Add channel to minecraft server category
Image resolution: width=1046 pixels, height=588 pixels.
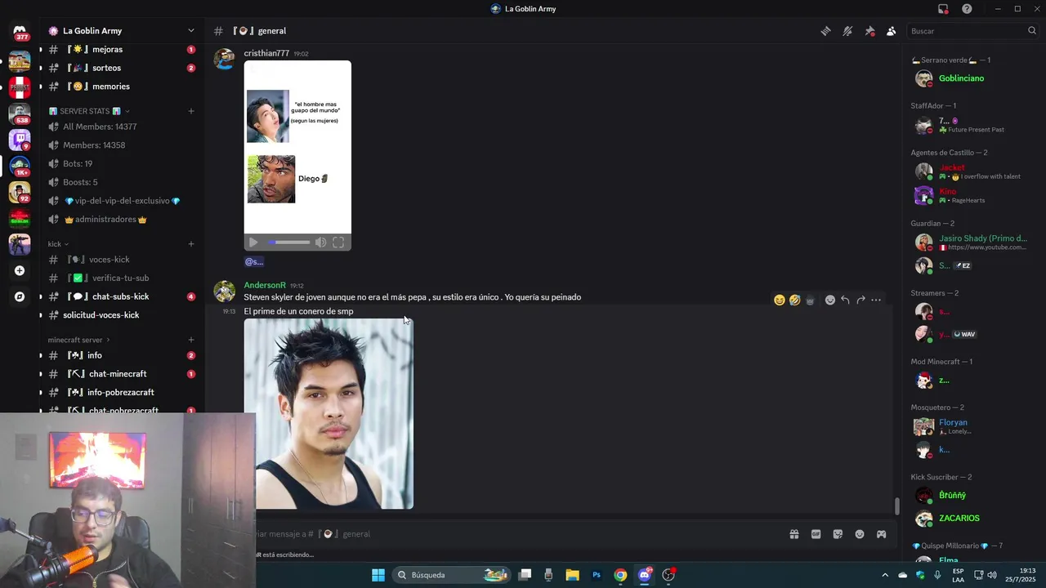tap(191, 340)
